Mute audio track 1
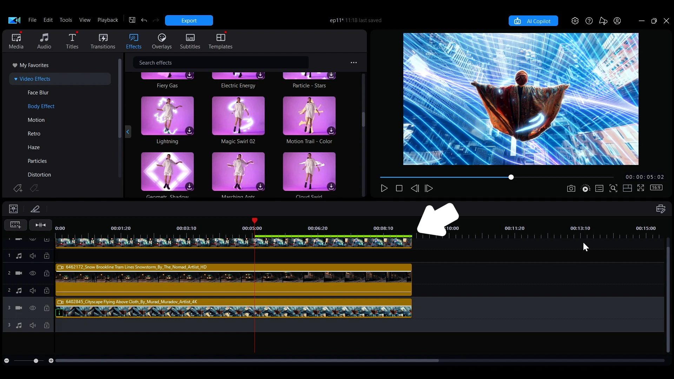This screenshot has width=674, height=379. [33, 256]
